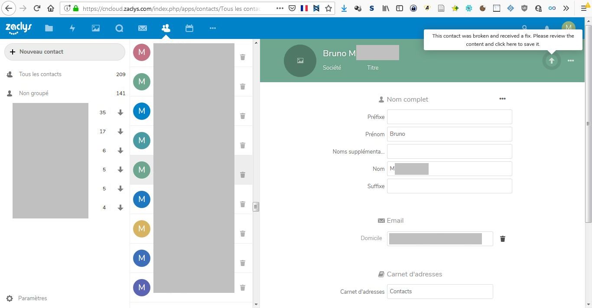Open the Gallery app icon
The width and height of the screenshot is (592, 308).
point(96,28)
